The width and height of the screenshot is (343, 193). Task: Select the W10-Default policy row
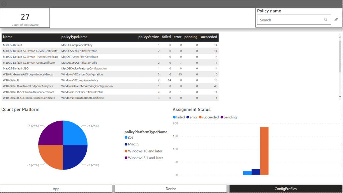coord(11,80)
